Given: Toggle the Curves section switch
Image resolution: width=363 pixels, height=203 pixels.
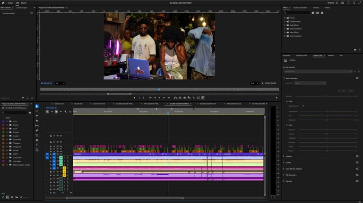Looking at the screenshot, I should pos(357,162).
